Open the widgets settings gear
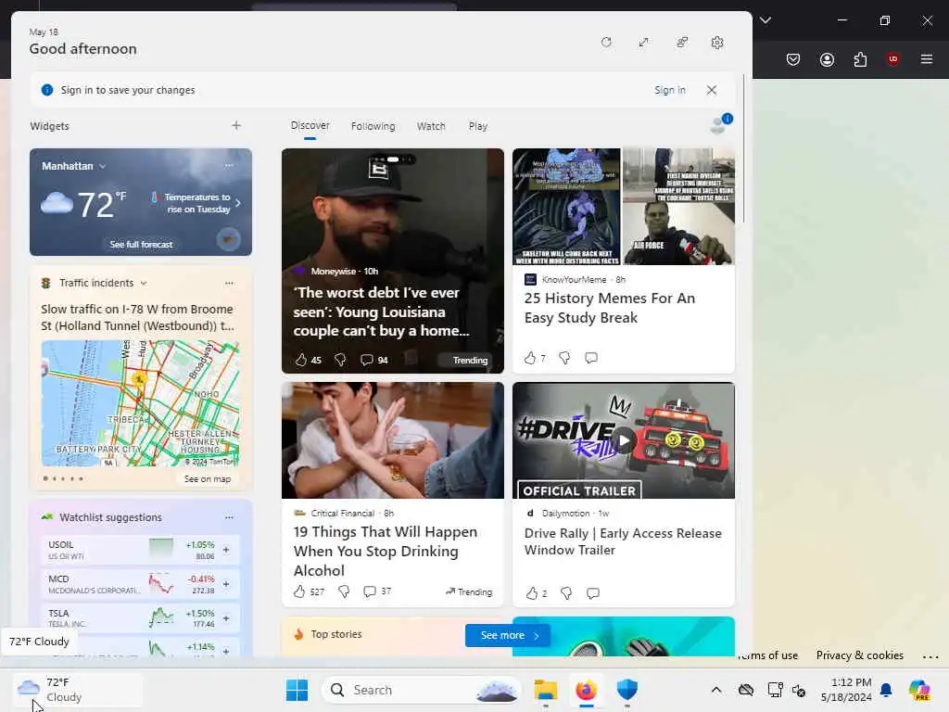Viewport: 949px width, 712px height. coord(717,43)
